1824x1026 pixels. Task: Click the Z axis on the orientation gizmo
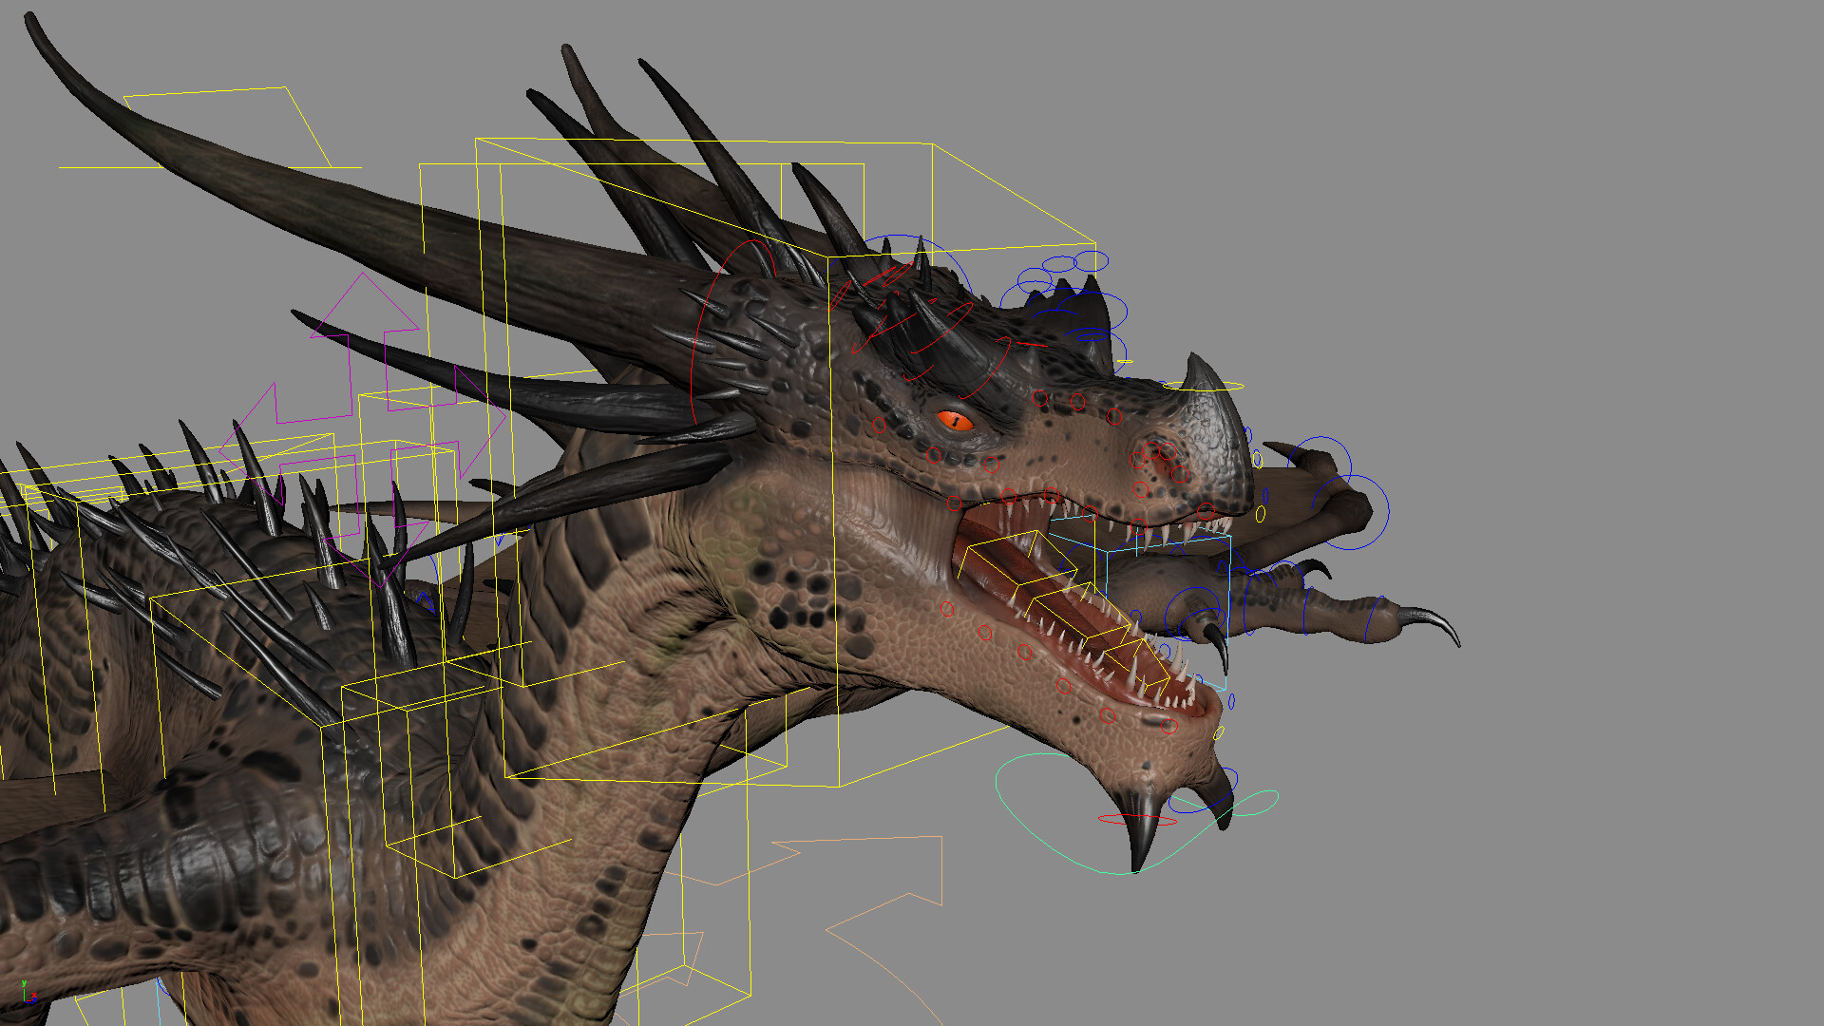[35, 1000]
